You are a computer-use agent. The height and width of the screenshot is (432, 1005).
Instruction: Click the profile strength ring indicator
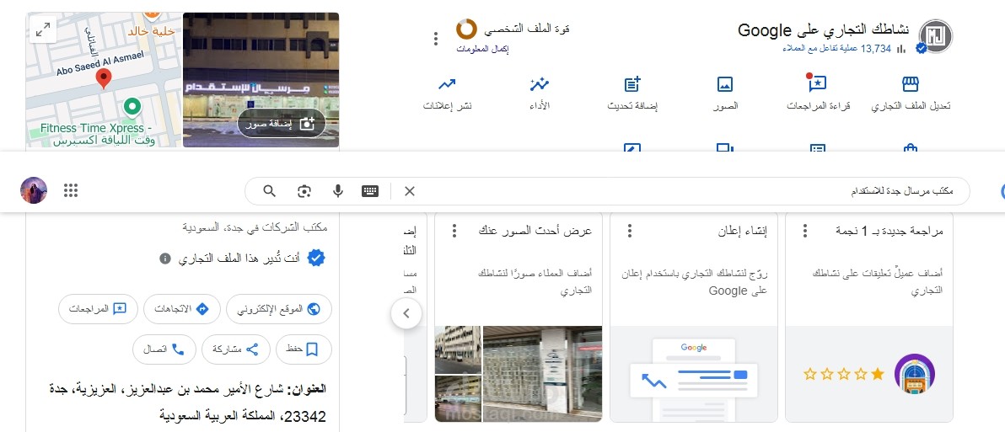(x=466, y=29)
